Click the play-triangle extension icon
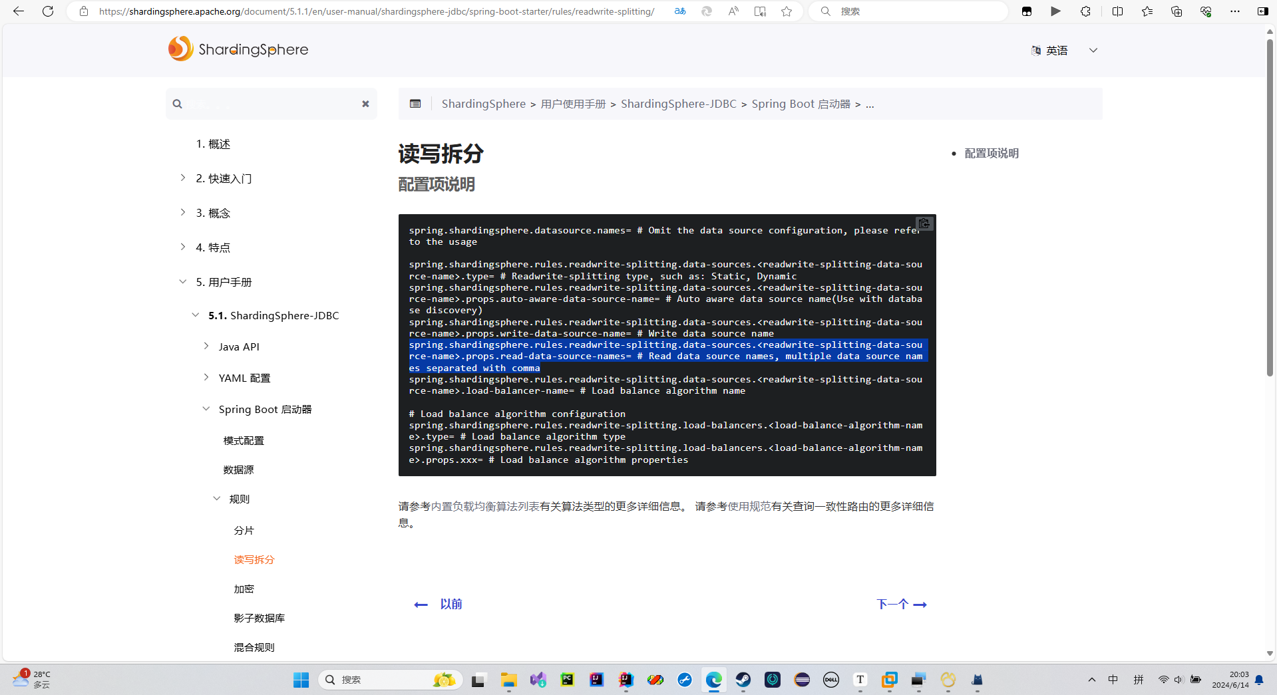This screenshot has width=1277, height=695. 1056,11
